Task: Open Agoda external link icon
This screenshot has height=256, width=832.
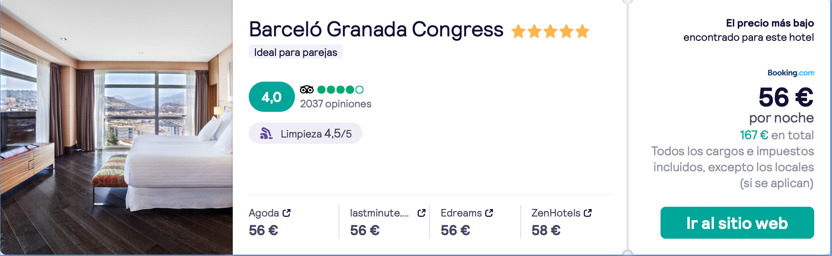Action: 287,213
